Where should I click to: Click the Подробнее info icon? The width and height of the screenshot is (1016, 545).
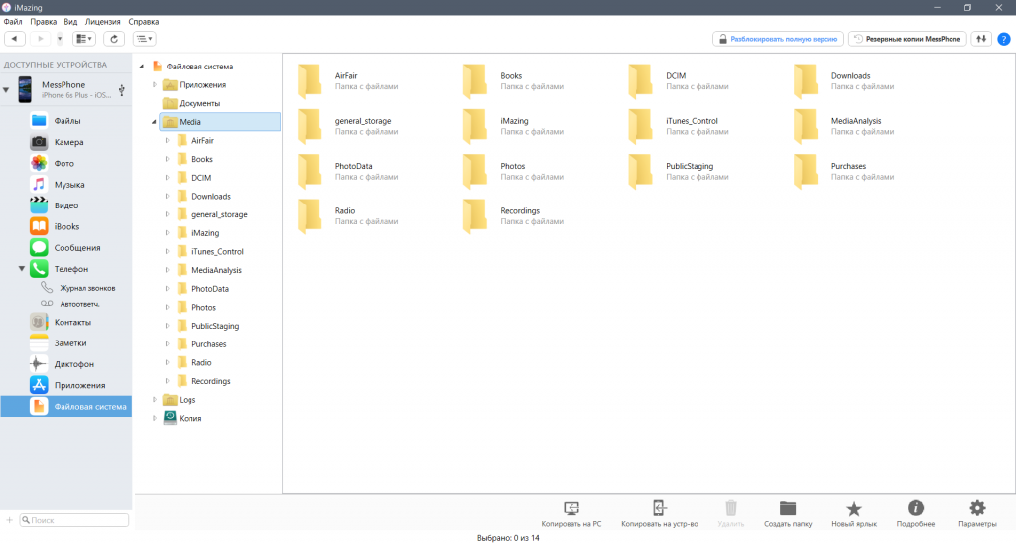coord(915,509)
